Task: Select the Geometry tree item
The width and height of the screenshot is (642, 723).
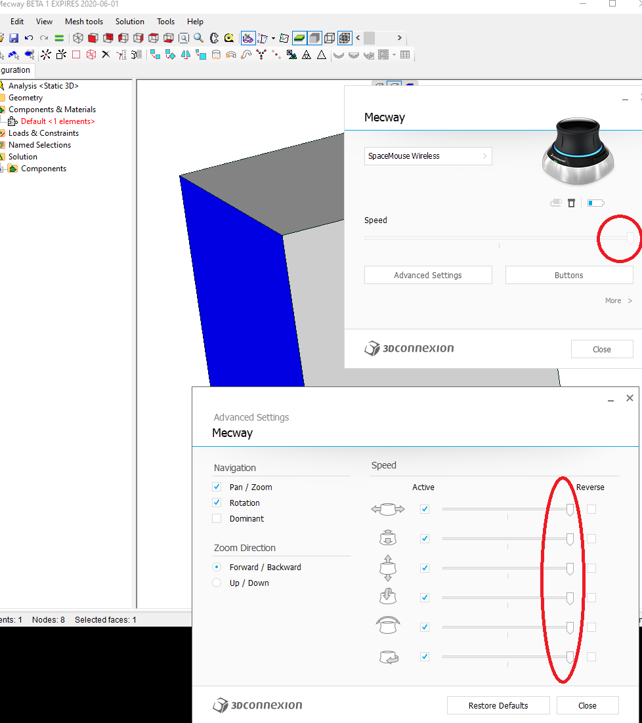Action: [26, 98]
